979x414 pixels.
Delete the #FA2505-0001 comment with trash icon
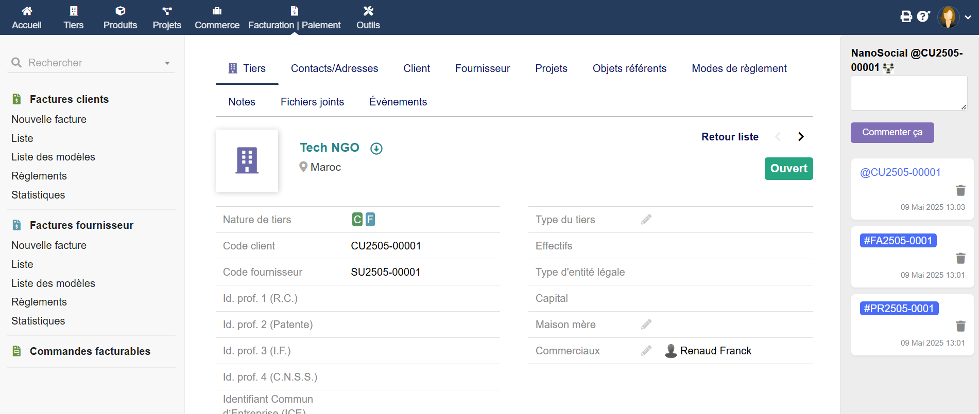coord(960,258)
